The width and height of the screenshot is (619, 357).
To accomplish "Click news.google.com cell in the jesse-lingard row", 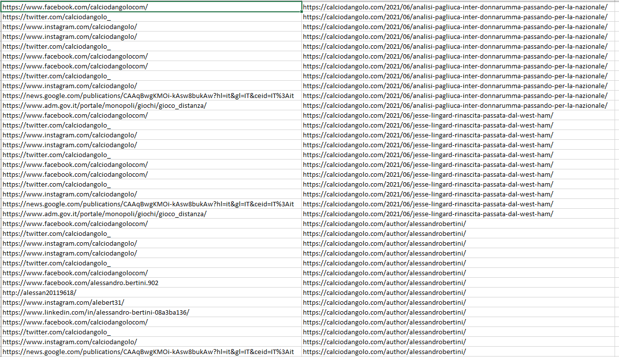I will tap(148, 204).
